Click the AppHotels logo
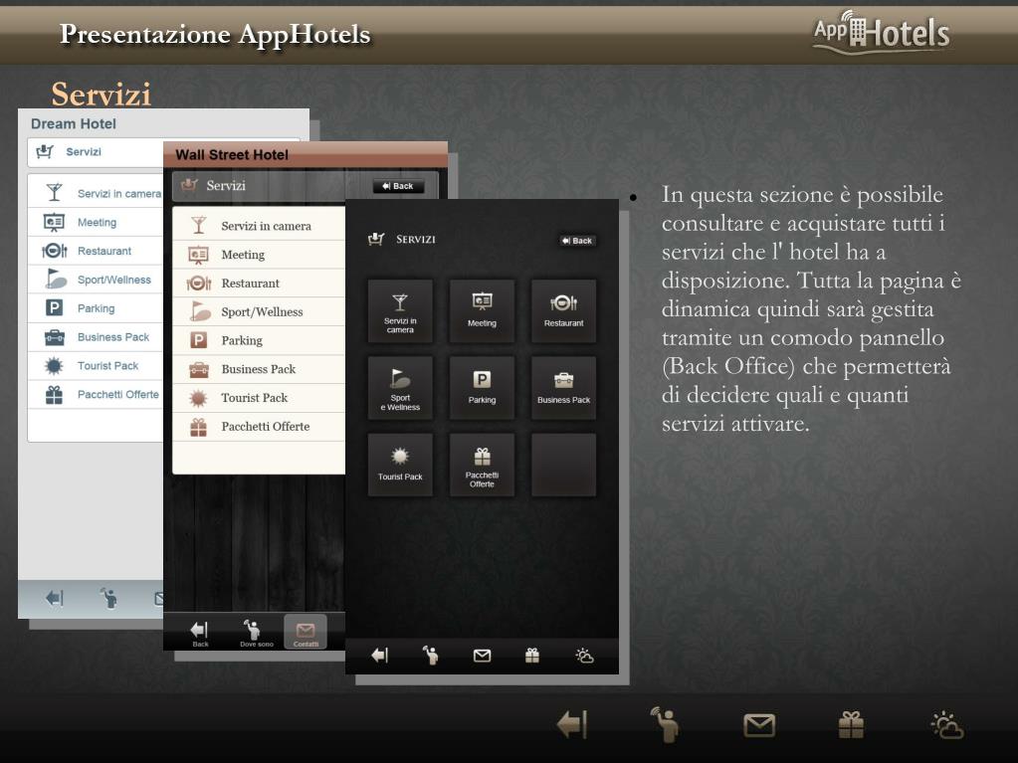1018x763 pixels. [x=882, y=33]
